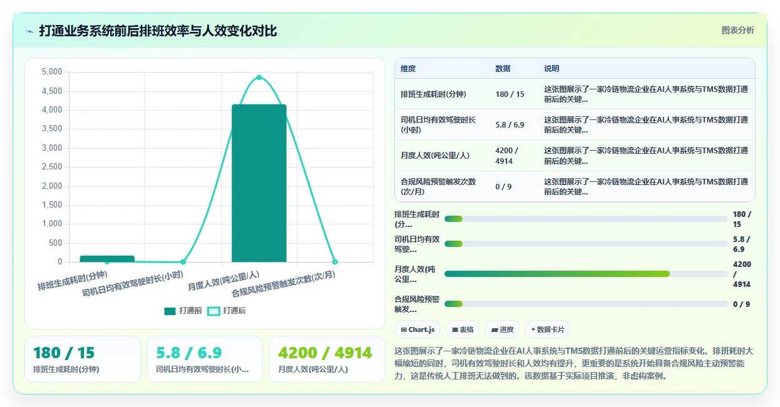This screenshot has width=780, height=407.
Task: Click the 0 / 9 progress value
Action: point(741,304)
